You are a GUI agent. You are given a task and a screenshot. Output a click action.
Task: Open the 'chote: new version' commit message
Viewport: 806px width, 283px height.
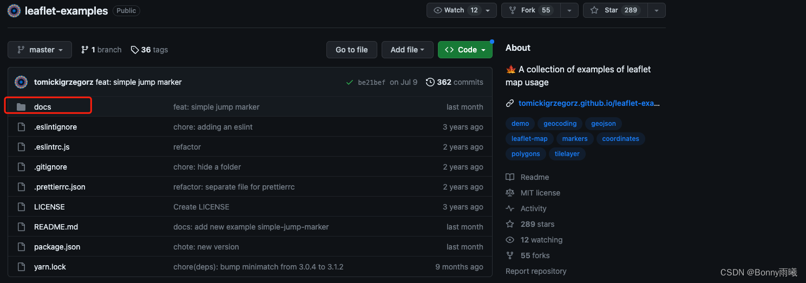(x=206, y=247)
